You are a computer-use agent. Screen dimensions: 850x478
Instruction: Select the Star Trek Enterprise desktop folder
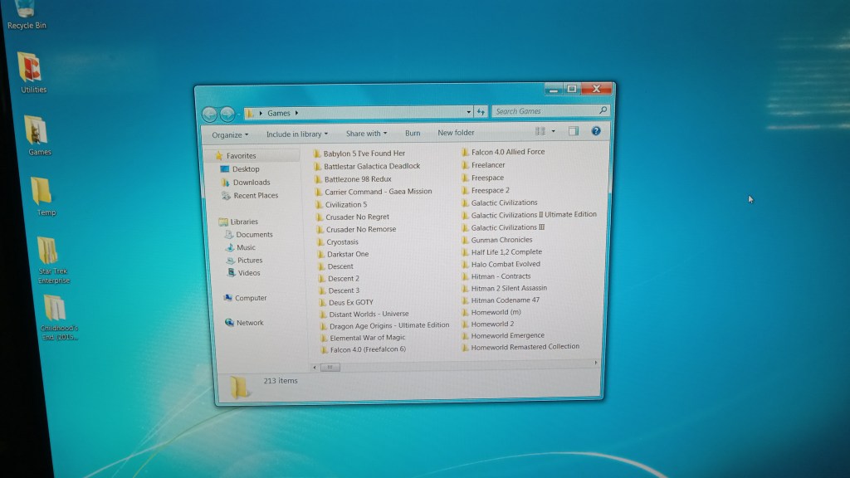[x=49, y=252]
